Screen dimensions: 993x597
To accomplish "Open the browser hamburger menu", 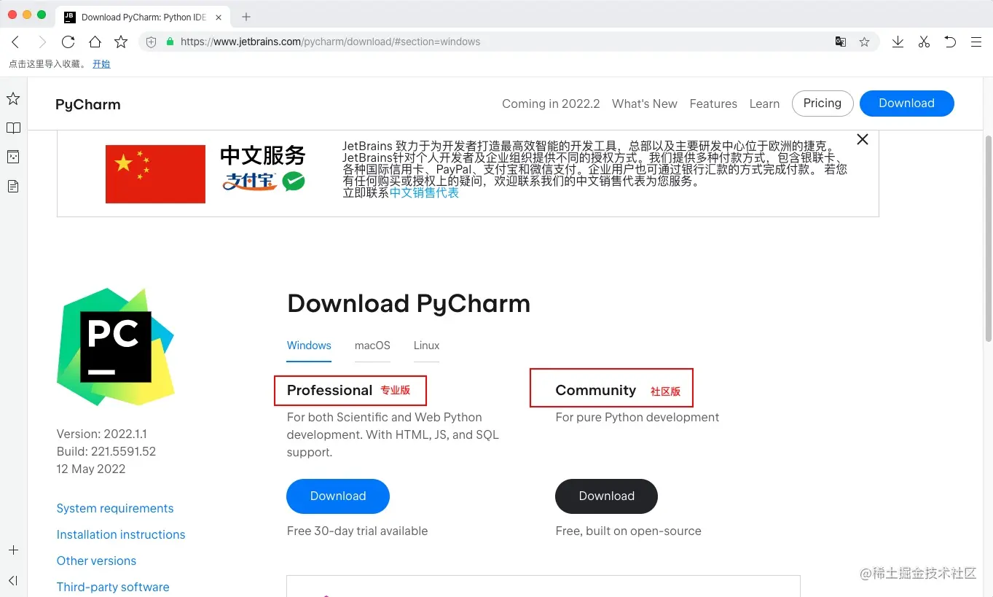I will (976, 42).
